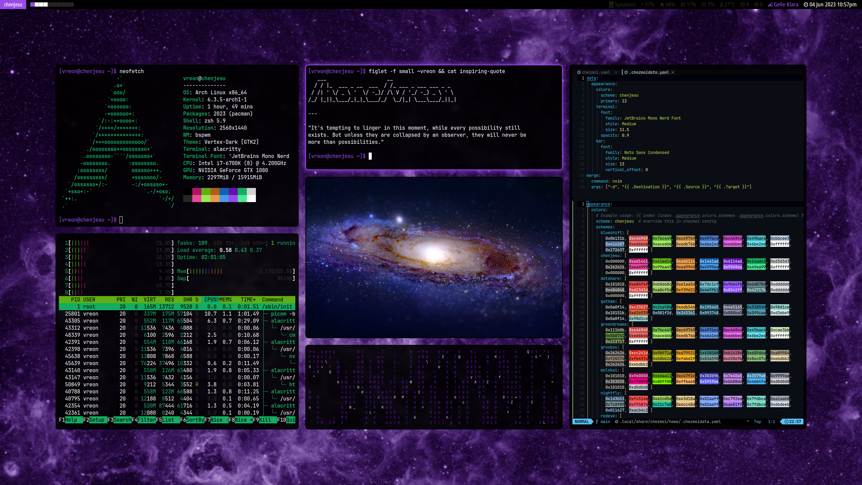Select the root /sbin/init process row
This screenshot has width=862, height=485.
[177, 306]
